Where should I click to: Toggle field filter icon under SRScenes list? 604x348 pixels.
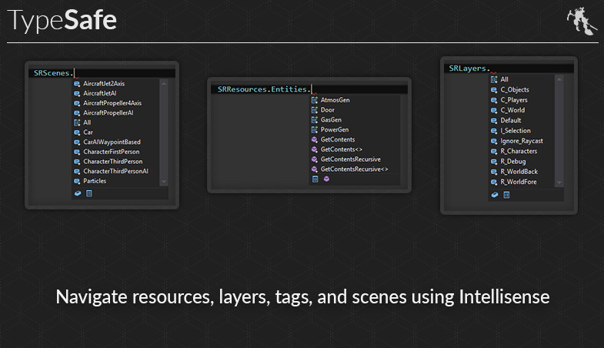point(78,193)
